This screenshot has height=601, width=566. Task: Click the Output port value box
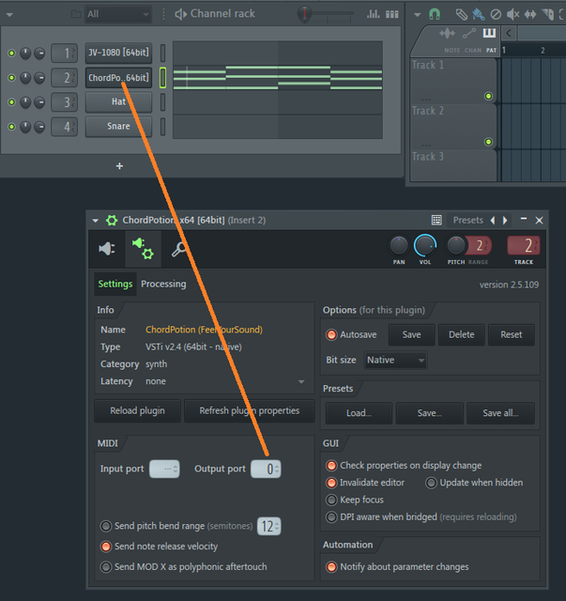[x=266, y=469]
